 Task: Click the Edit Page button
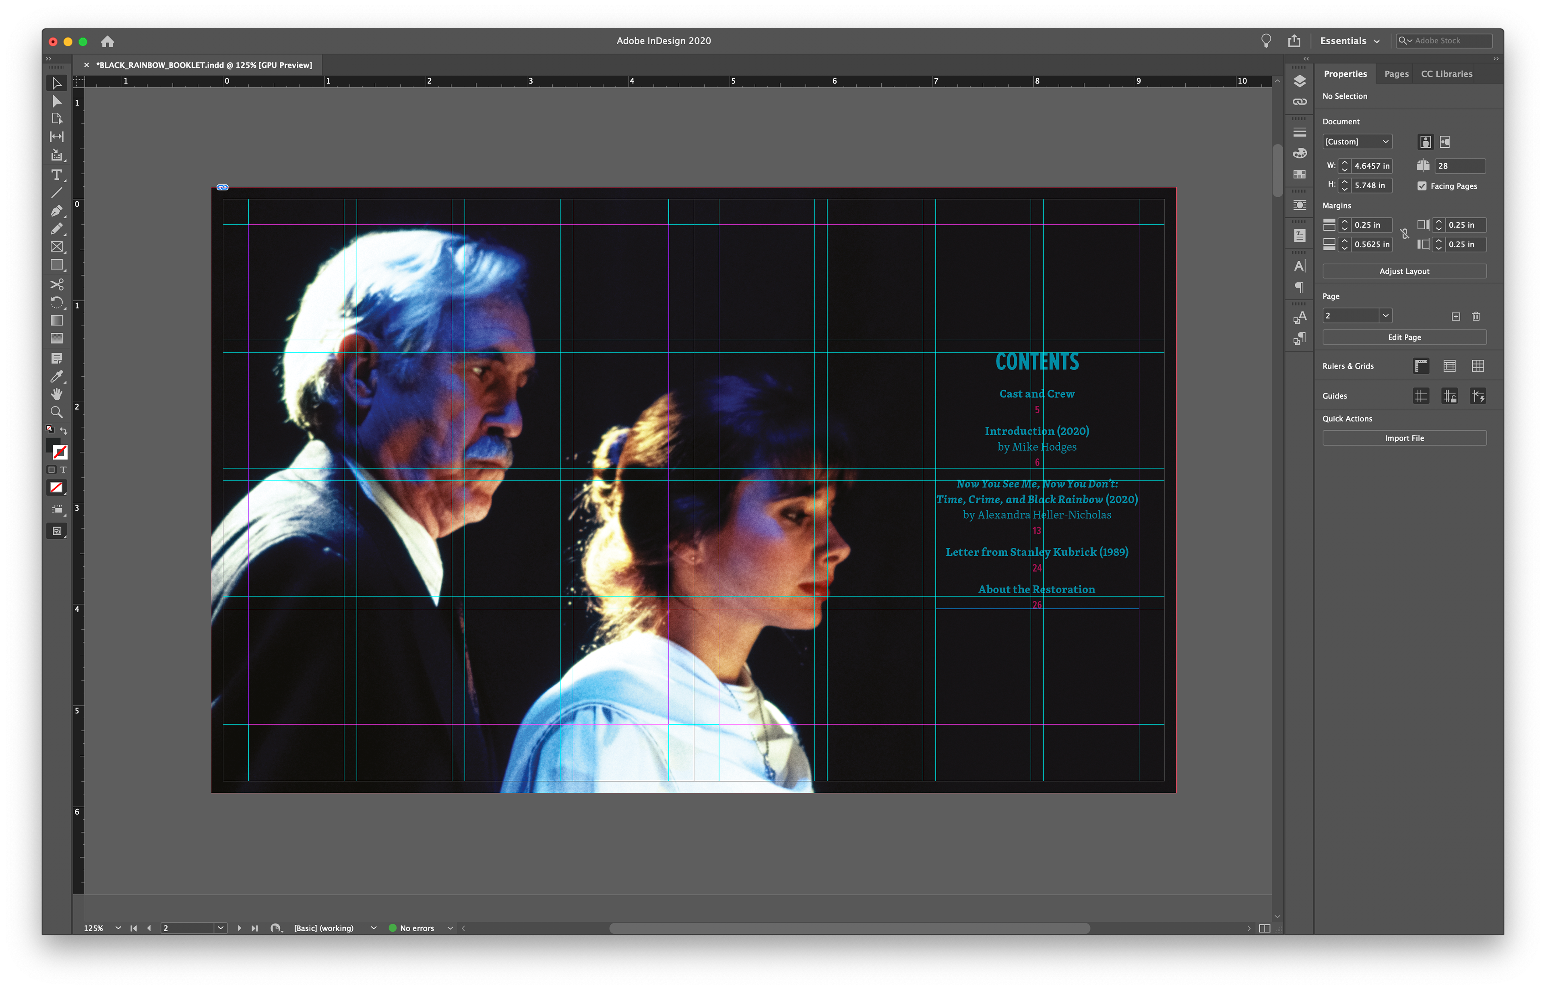pos(1404,338)
